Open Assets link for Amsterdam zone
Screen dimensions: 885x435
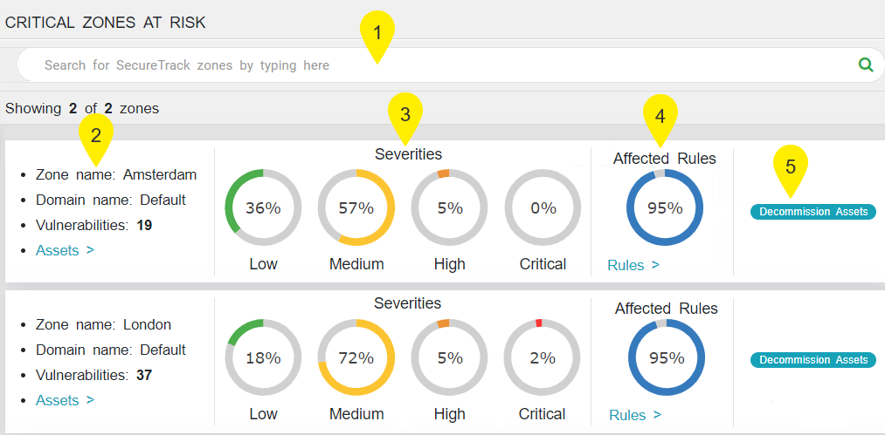[x=65, y=250]
